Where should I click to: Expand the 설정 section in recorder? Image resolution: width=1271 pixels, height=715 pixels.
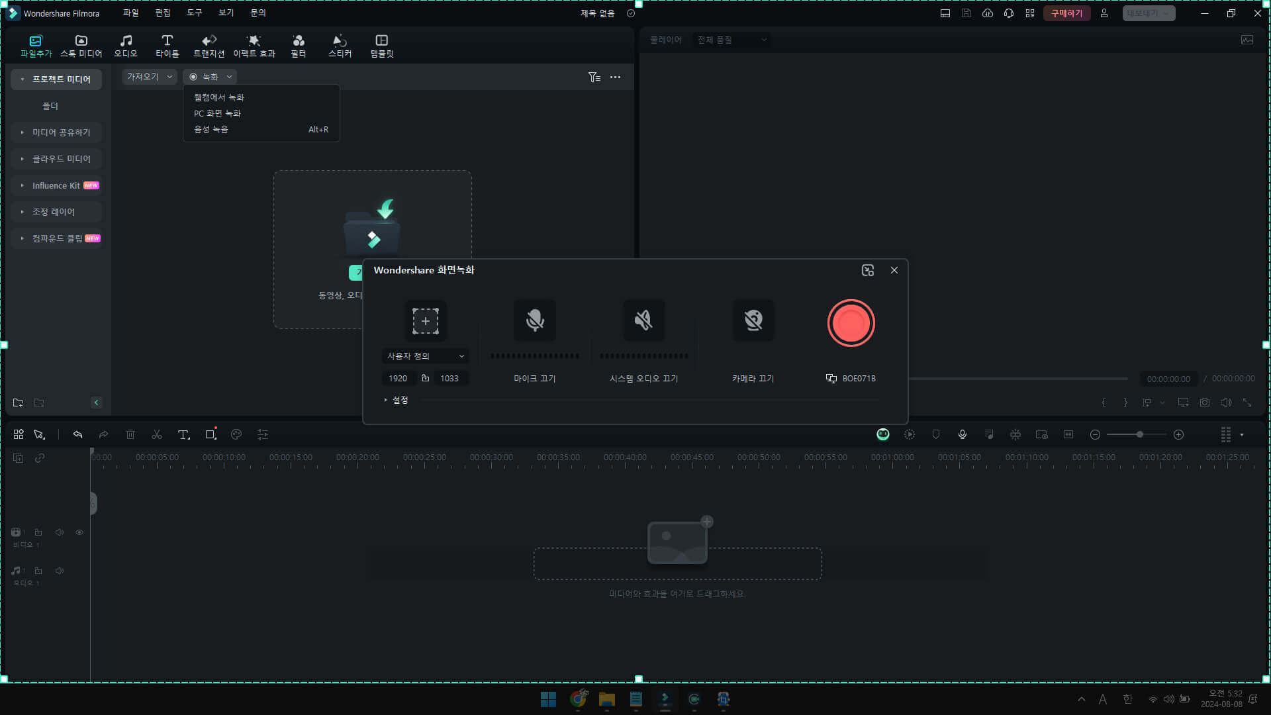[x=396, y=400]
